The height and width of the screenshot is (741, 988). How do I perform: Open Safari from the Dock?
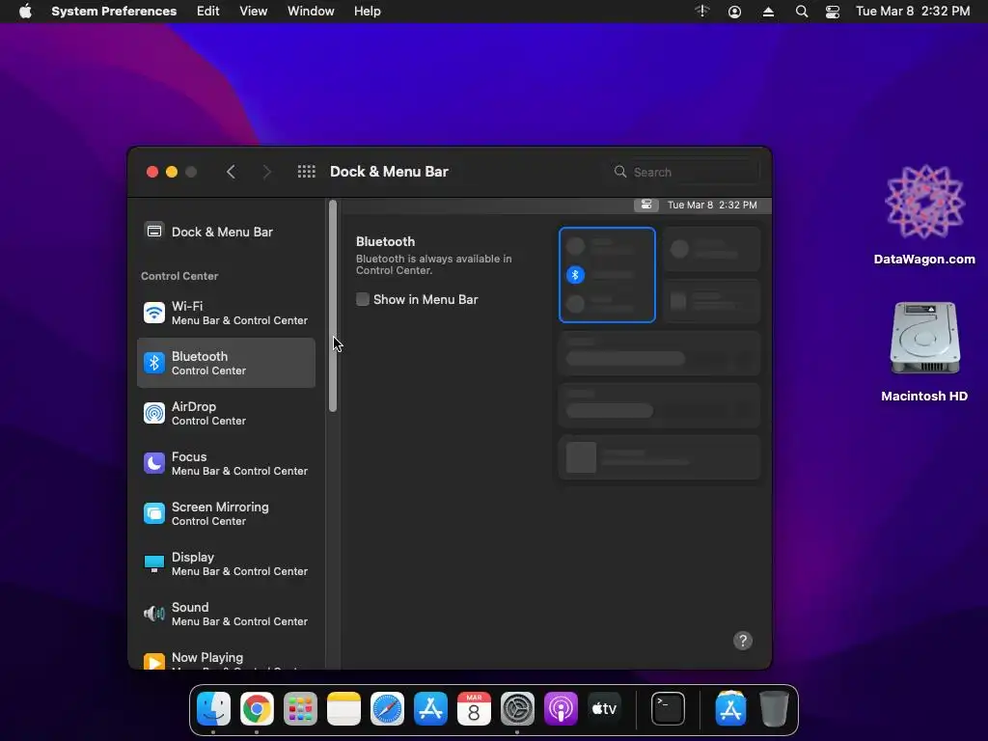click(x=387, y=709)
